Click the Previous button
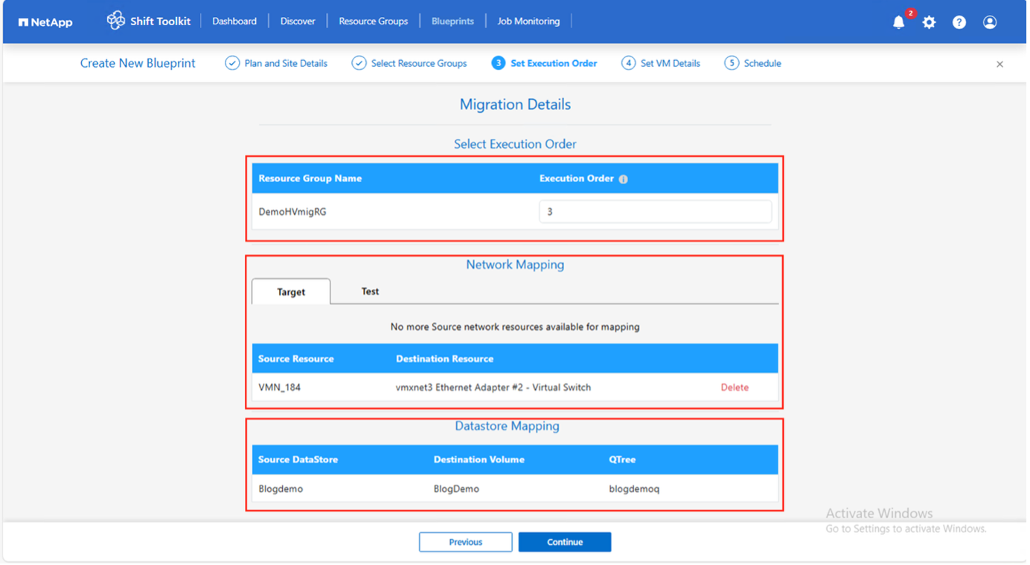This screenshot has height=565, width=1030. click(465, 542)
